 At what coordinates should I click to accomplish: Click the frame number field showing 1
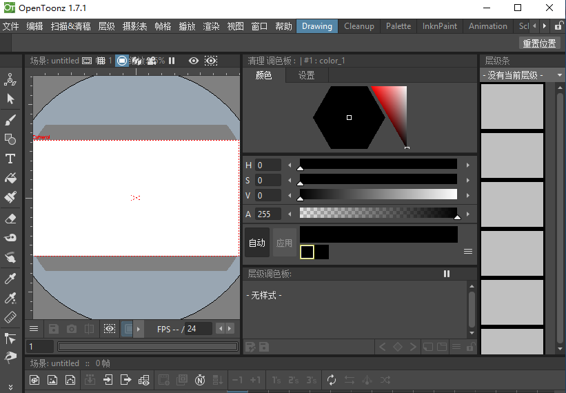40,346
